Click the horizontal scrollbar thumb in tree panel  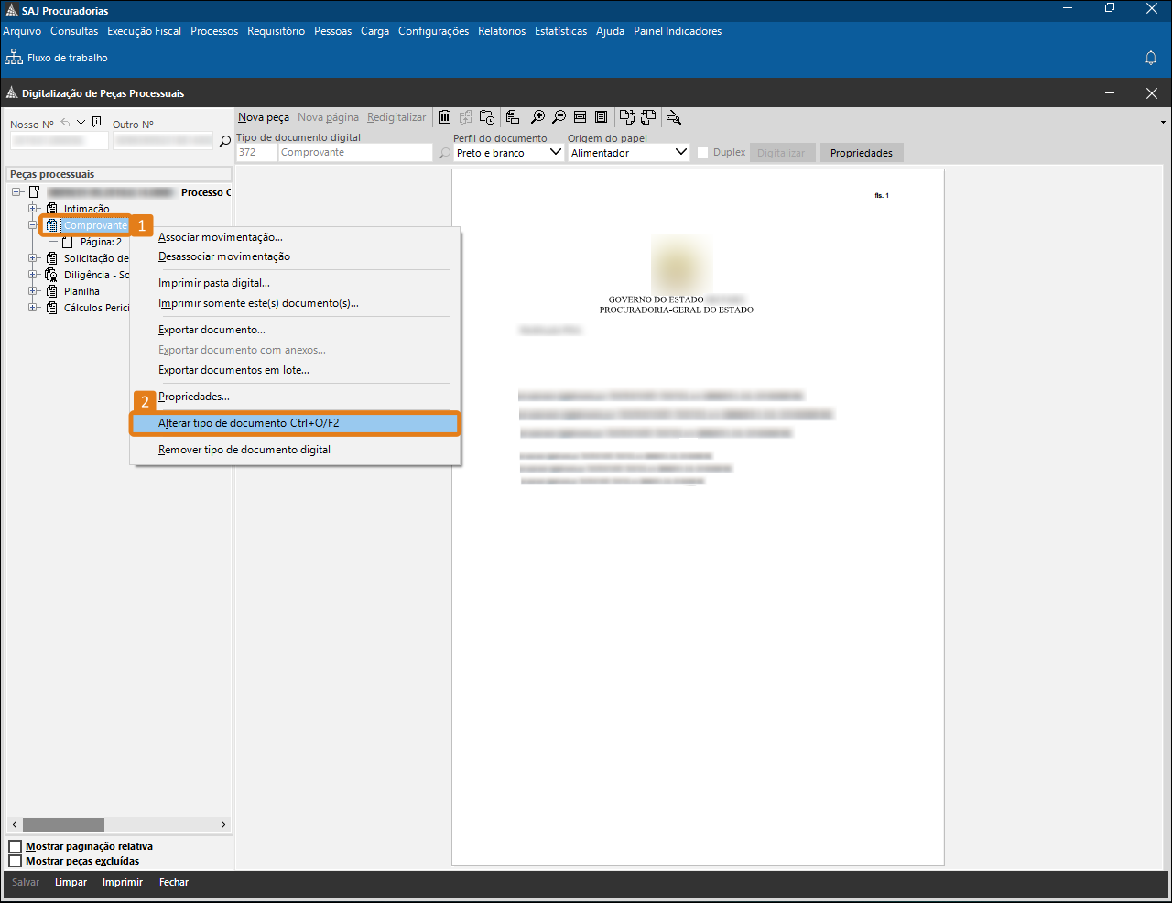(63, 825)
